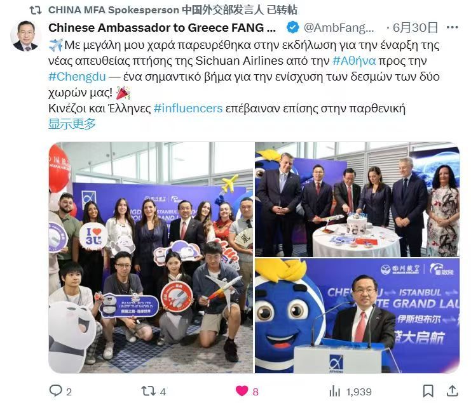
Task: Click the repost arrows icon below post
Action: point(148,391)
